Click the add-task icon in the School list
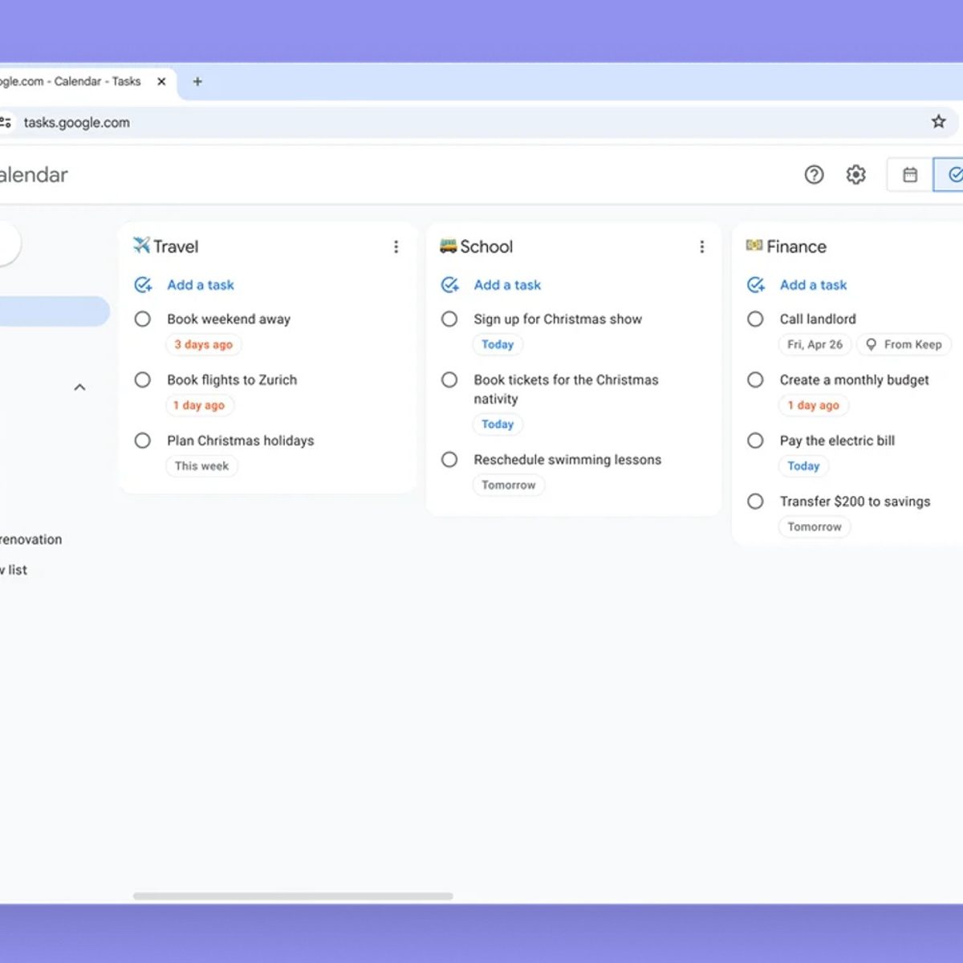Screen dimensions: 963x963 pos(450,285)
